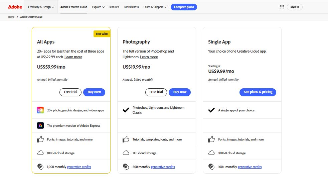Click the US$19.99/mo price
328x184 pixels.
136,67
